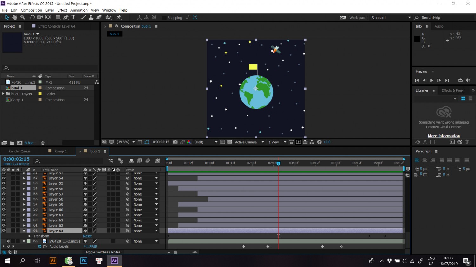Click the More information link
The height and width of the screenshot is (267, 476).
(x=444, y=136)
